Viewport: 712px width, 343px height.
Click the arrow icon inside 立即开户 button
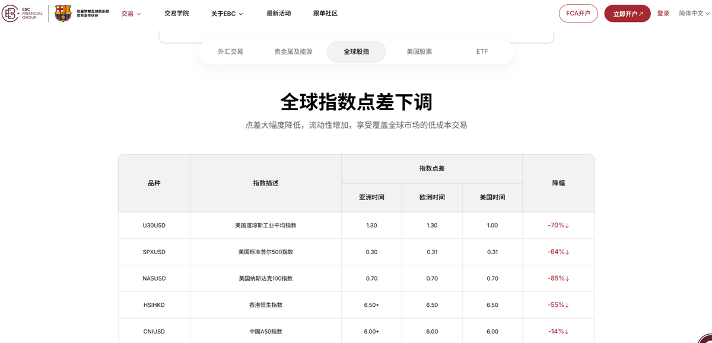(642, 13)
